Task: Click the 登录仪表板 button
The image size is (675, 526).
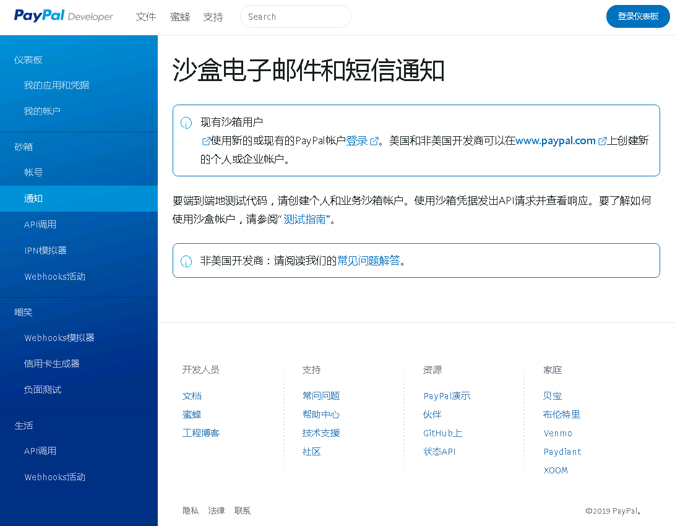Action: 638,16
